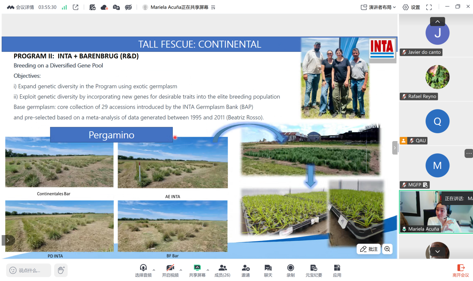Leave the meeting via 离开会议
The width and height of the screenshot is (473, 281).
tap(461, 271)
